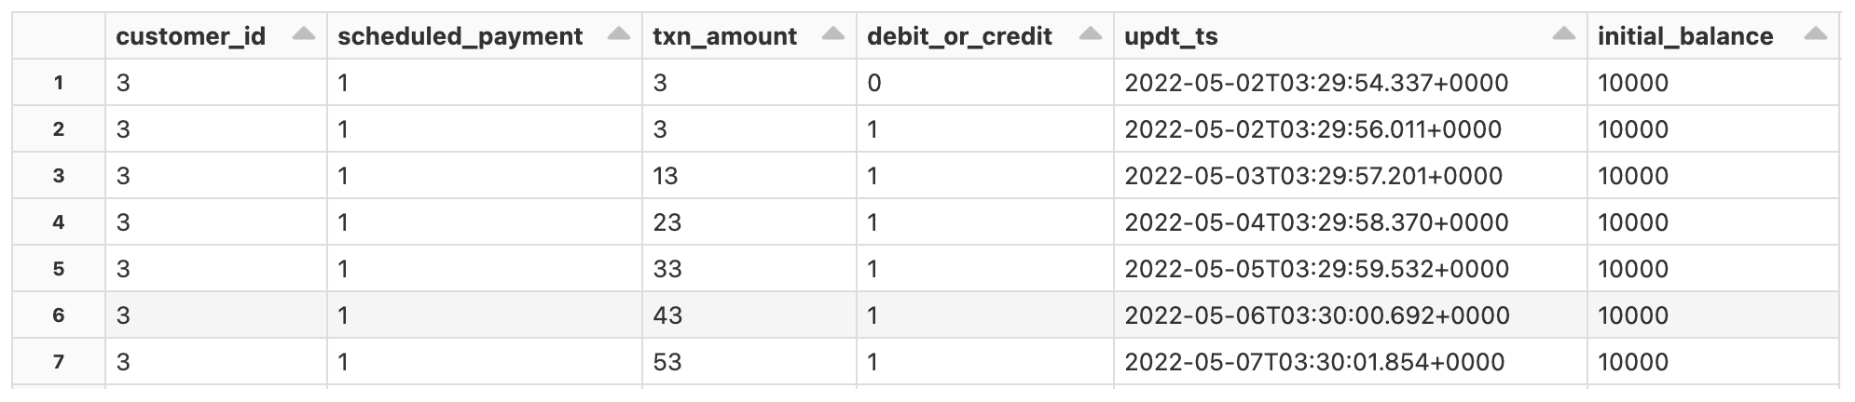Click the debit_or_credit column sort arrow

pos(1090,34)
